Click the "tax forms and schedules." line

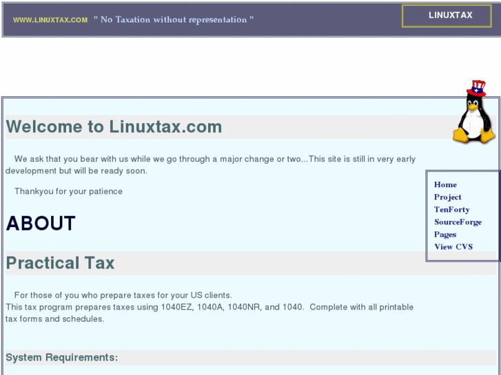pos(54,319)
